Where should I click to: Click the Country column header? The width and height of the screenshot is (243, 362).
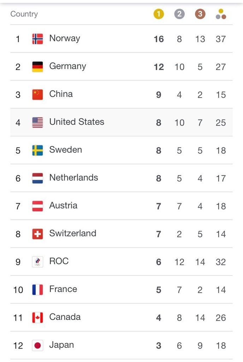tap(24, 14)
